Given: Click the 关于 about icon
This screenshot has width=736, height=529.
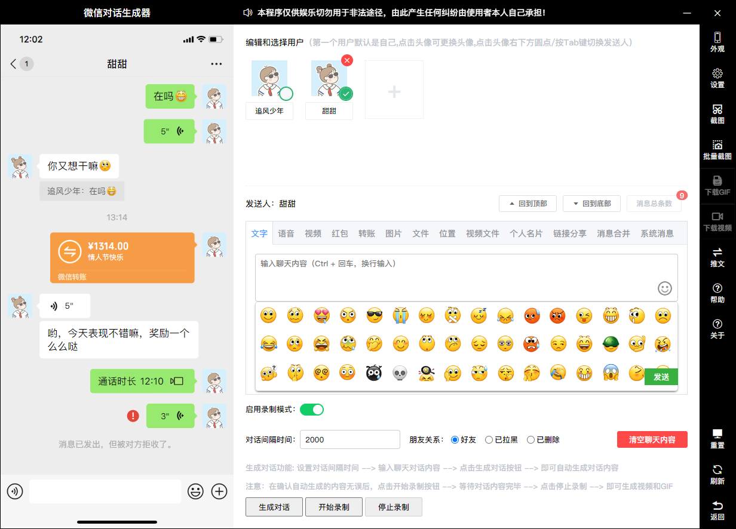Looking at the screenshot, I should [x=717, y=330].
